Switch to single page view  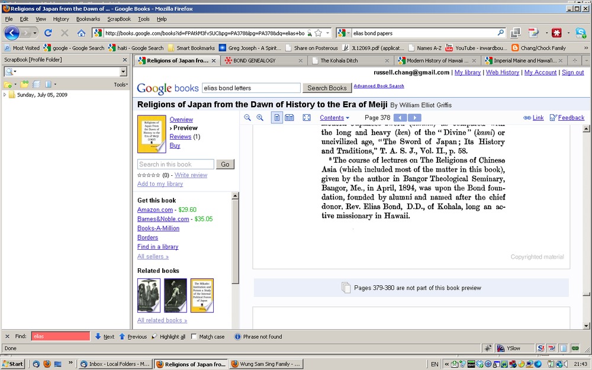click(276, 118)
